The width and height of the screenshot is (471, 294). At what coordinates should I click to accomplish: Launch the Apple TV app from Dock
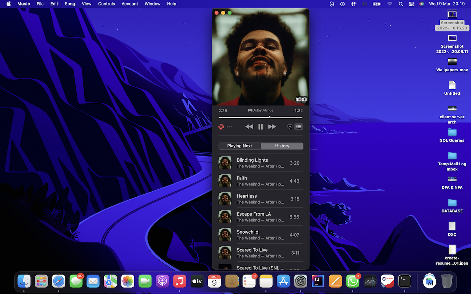click(197, 282)
